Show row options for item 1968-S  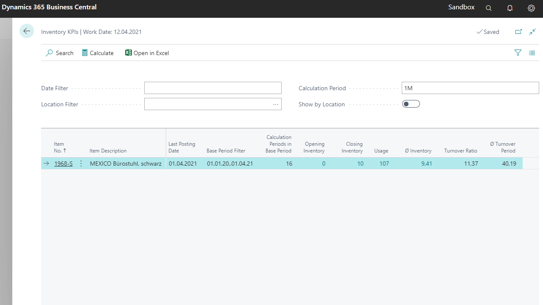pyautogui.click(x=81, y=164)
